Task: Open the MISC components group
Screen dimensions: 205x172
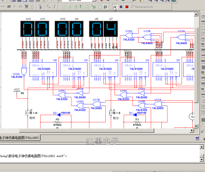Action: tap(3, 7)
